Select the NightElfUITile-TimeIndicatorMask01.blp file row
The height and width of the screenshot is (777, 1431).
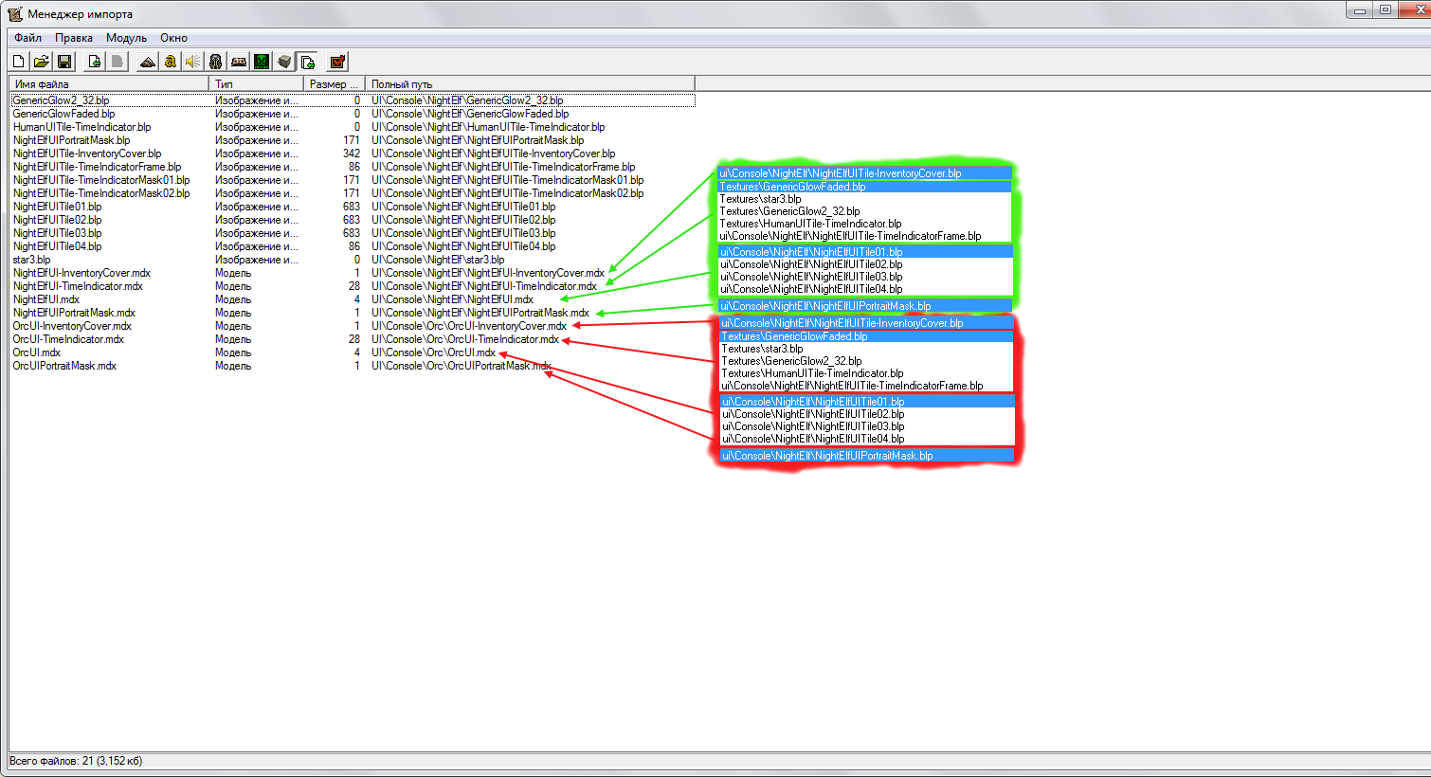(353, 180)
